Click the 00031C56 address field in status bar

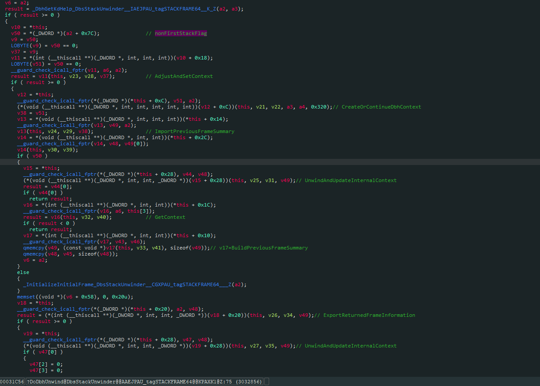pos(12,382)
